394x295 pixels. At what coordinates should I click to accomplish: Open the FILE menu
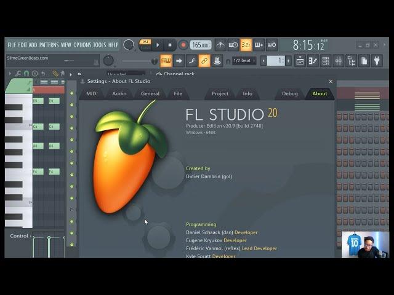pos(12,45)
